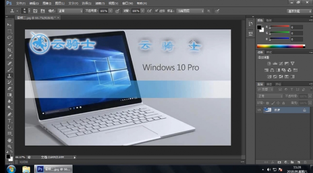313x173 pixels.
Task: Add a Levels adjustment
Action: 275,64
